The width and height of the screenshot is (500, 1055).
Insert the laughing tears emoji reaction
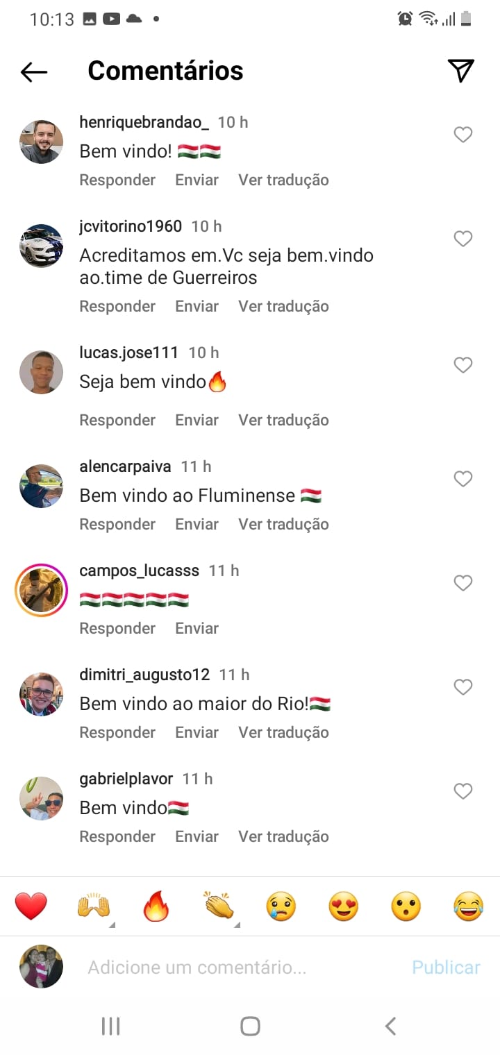469,906
